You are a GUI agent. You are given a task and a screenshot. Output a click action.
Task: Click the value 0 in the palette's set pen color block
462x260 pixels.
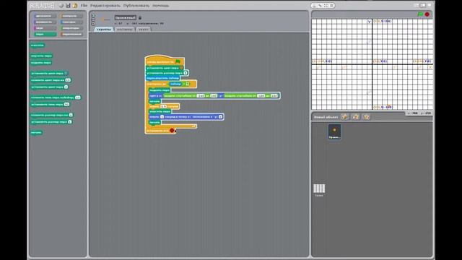point(66,87)
